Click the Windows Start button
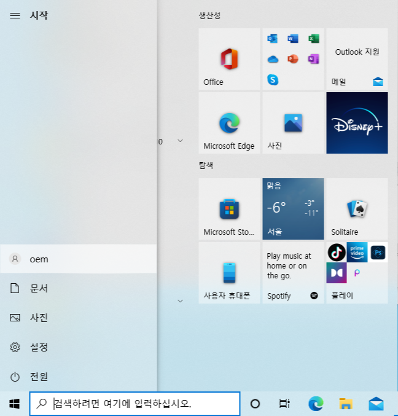 (x=14, y=404)
